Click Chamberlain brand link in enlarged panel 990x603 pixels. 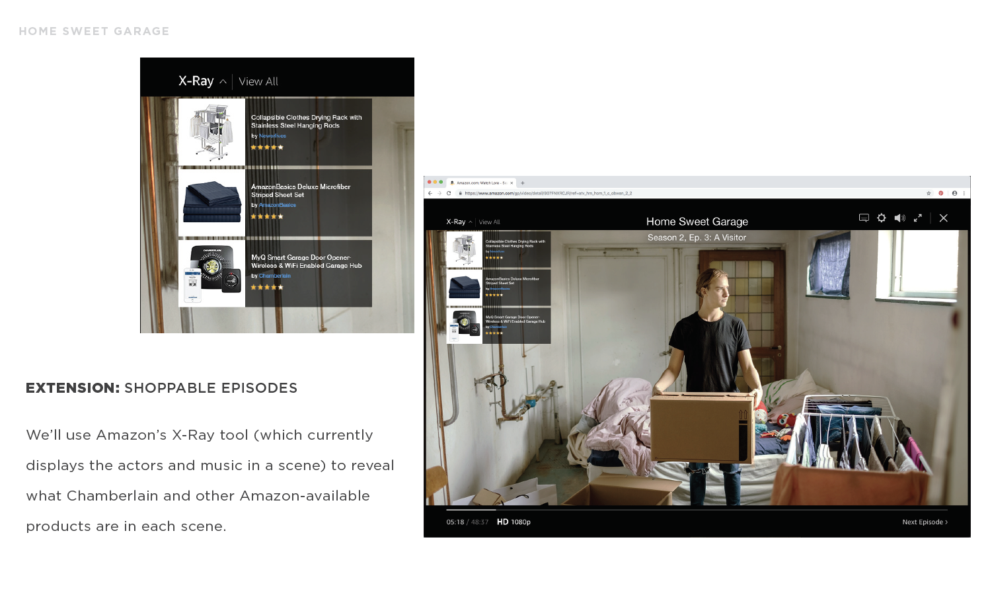pos(275,276)
